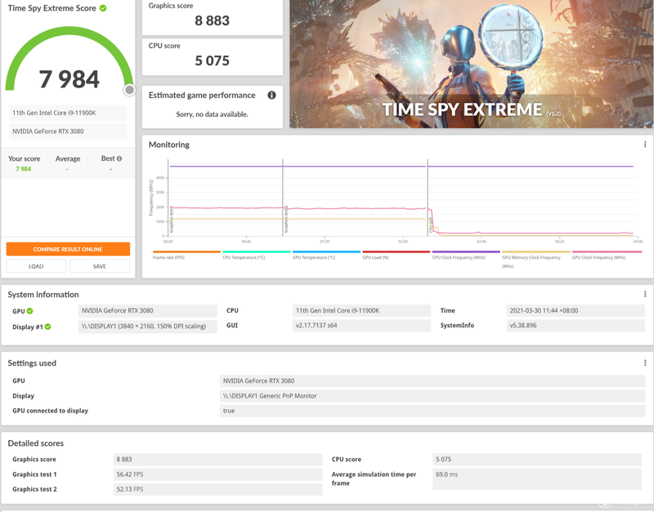Click the Monitoring panel heading
654x512 pixels.
click(169, 145)
